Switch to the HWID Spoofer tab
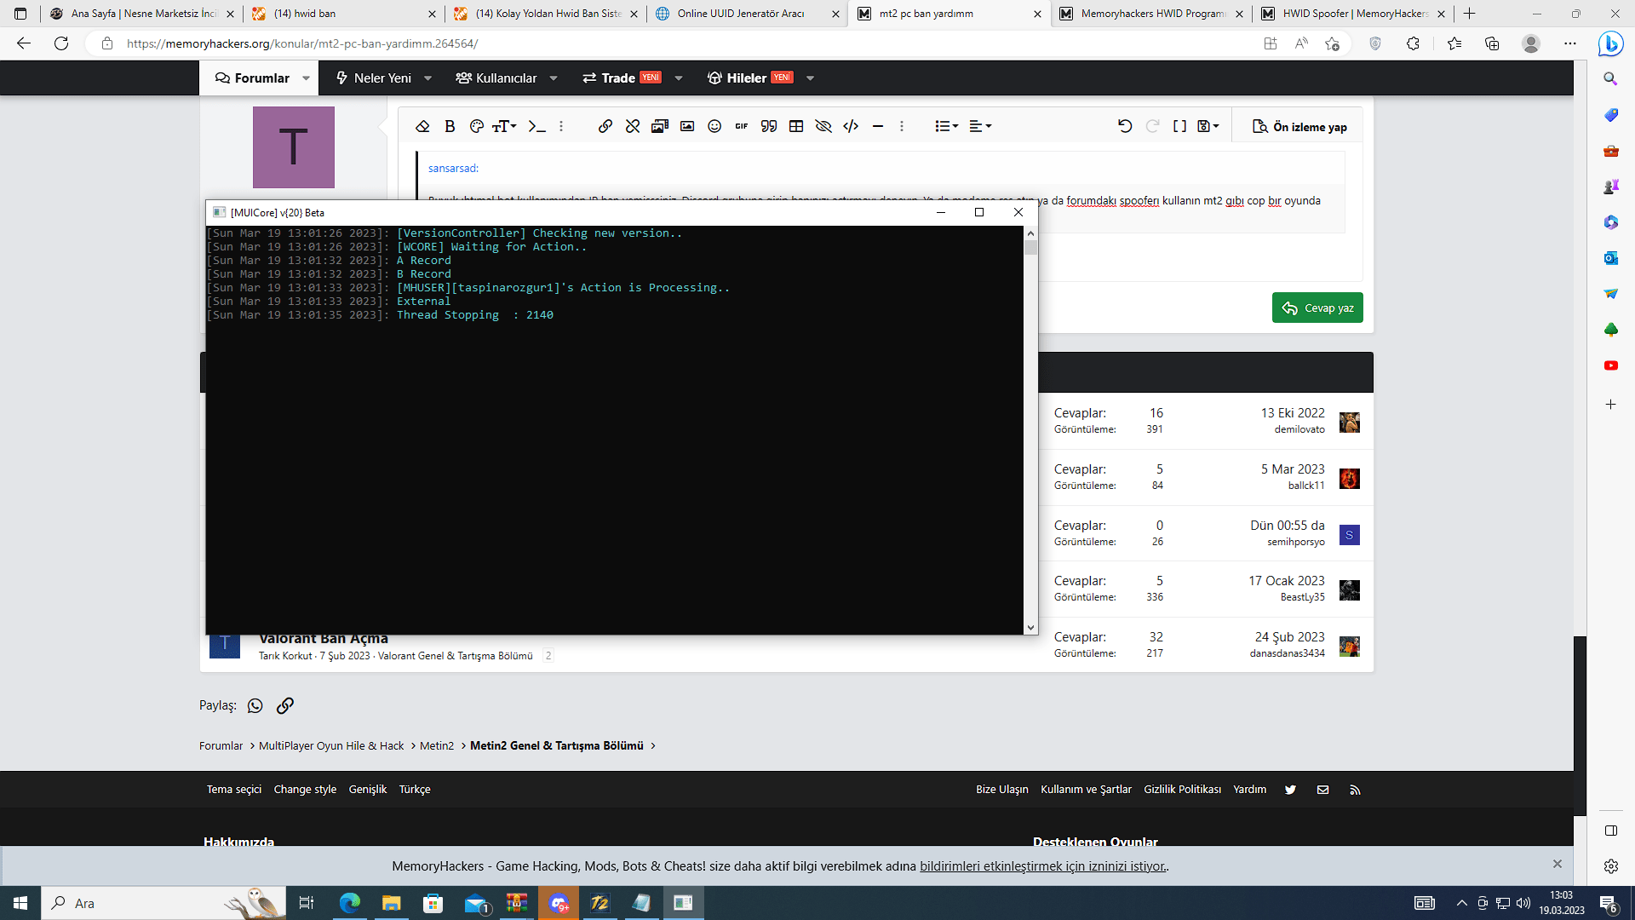Image resolution: width=1635 pixels, height=920 pixels. (1351, 14)
